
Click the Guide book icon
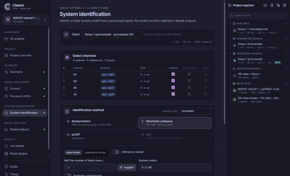click(6, 167)
